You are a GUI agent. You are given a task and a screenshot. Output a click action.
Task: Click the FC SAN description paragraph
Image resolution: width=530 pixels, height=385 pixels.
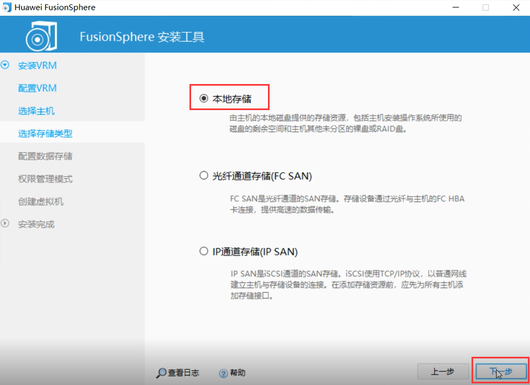[347, 204]
